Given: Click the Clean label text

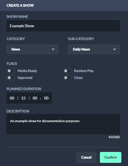Looking at the screenshot, I should pyautogui.click(x=78, y=78).
